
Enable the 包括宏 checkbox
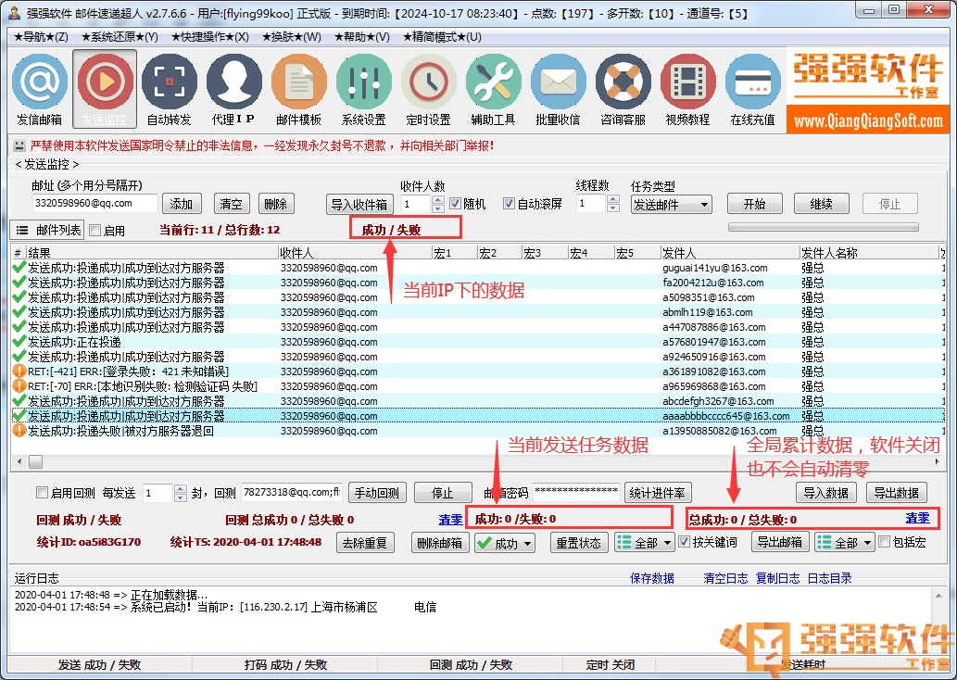884,541
